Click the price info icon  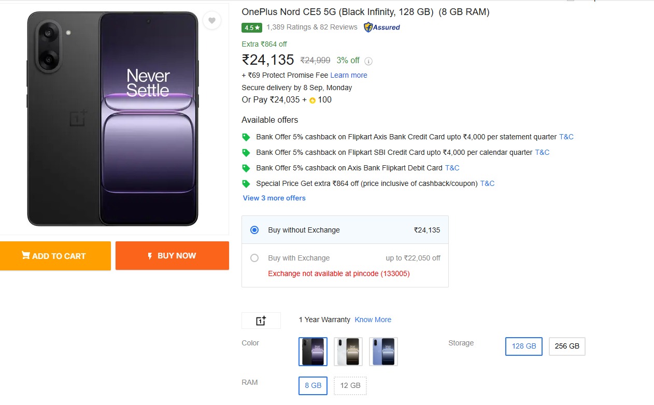coord(368,61)
